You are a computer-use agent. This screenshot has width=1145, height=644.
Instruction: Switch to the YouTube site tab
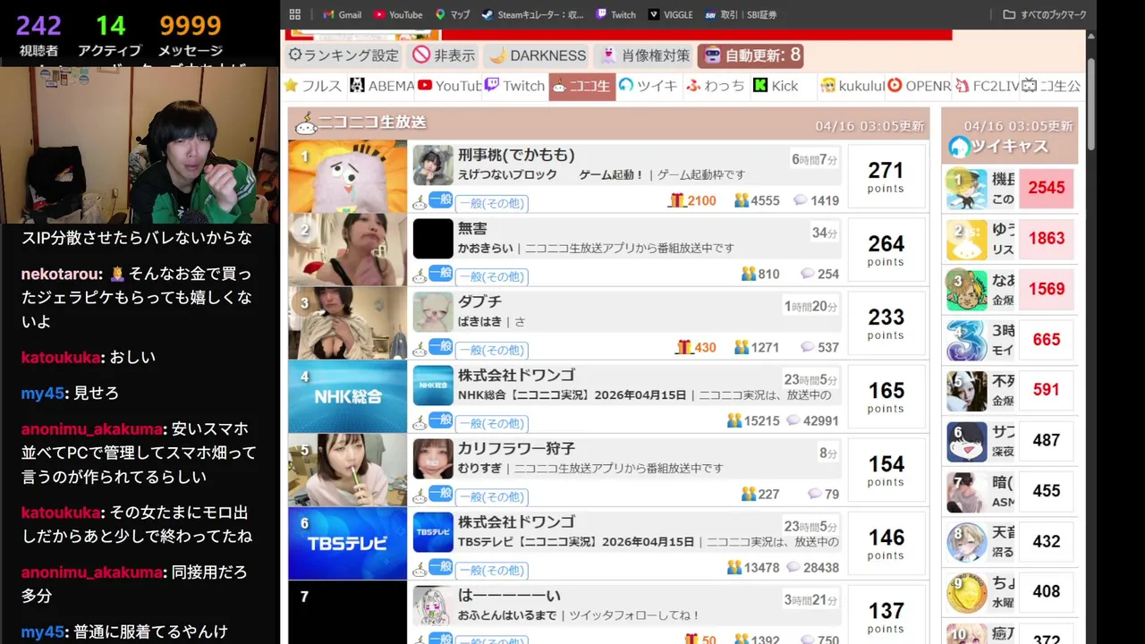tap(449, 86)
